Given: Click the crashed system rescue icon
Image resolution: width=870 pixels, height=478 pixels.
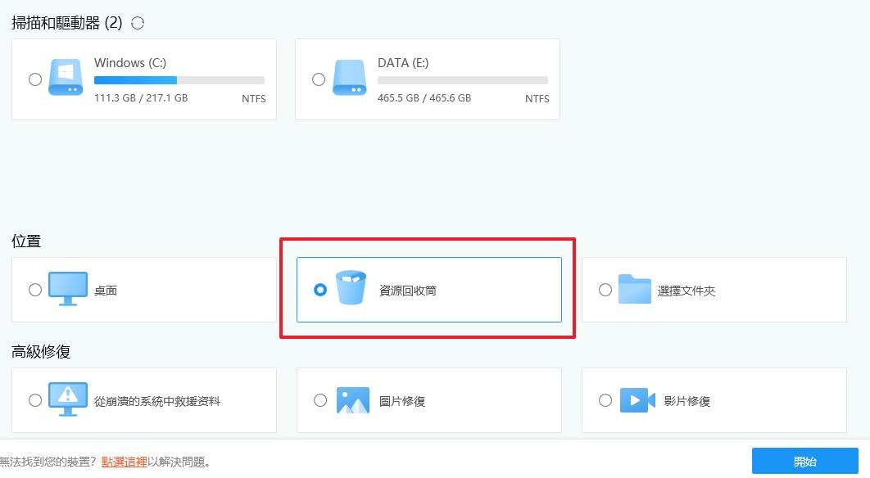Looking at the screenshot, I should tap(68, 399).
